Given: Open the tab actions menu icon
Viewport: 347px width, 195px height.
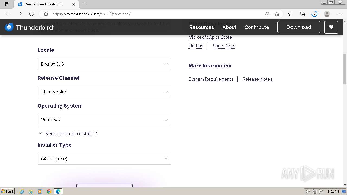Looking at the screenshot, I should pos(7,4).
